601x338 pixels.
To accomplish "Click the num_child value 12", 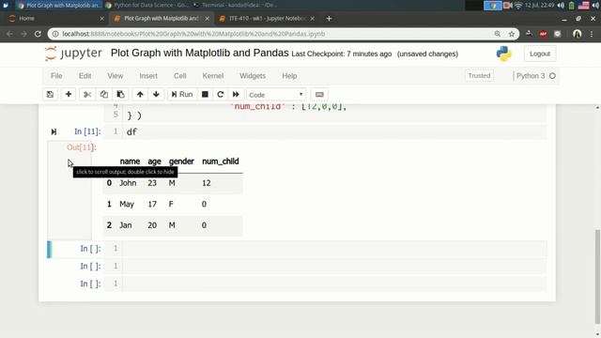I will point(207,183).
